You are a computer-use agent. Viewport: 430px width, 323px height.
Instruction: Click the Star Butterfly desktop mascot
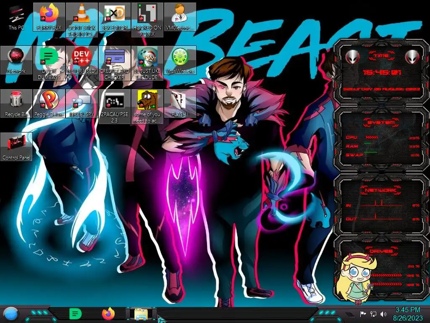click(x=356, y=278)
